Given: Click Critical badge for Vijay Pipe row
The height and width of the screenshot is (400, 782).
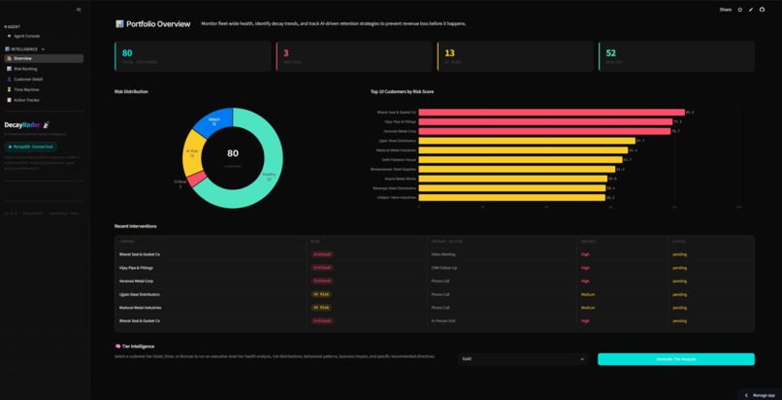Looking at the screenshot, I should (x=322, y=268).
